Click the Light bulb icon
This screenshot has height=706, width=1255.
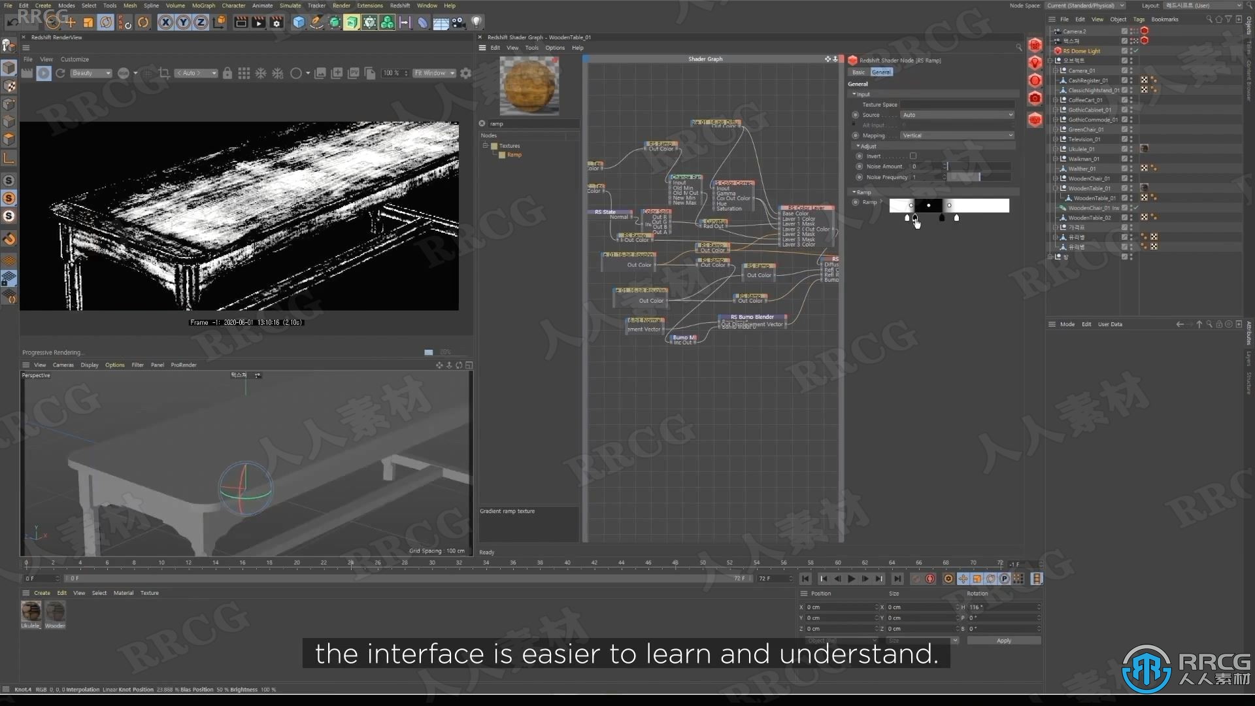[477, 23]
